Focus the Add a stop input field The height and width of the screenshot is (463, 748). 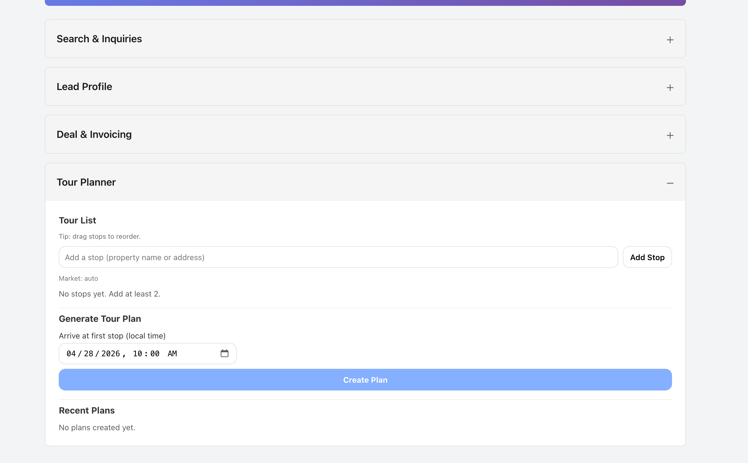338,257
